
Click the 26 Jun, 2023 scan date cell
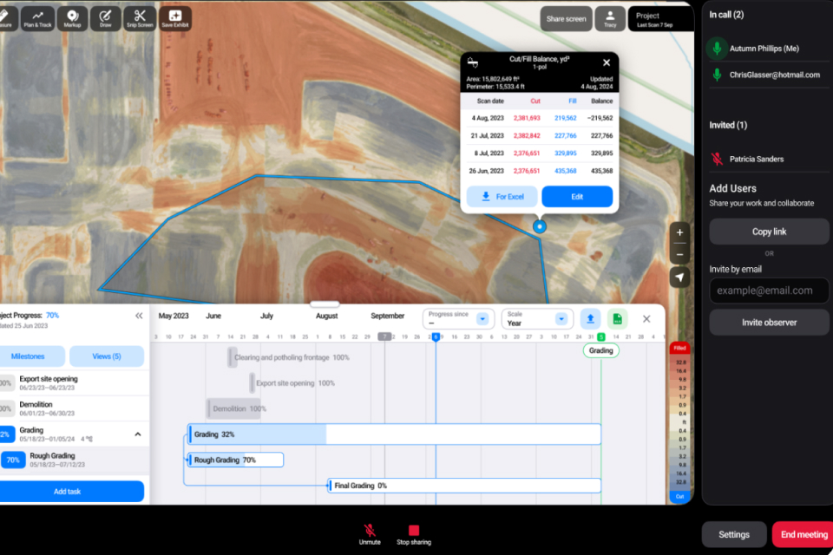point(486,171)
